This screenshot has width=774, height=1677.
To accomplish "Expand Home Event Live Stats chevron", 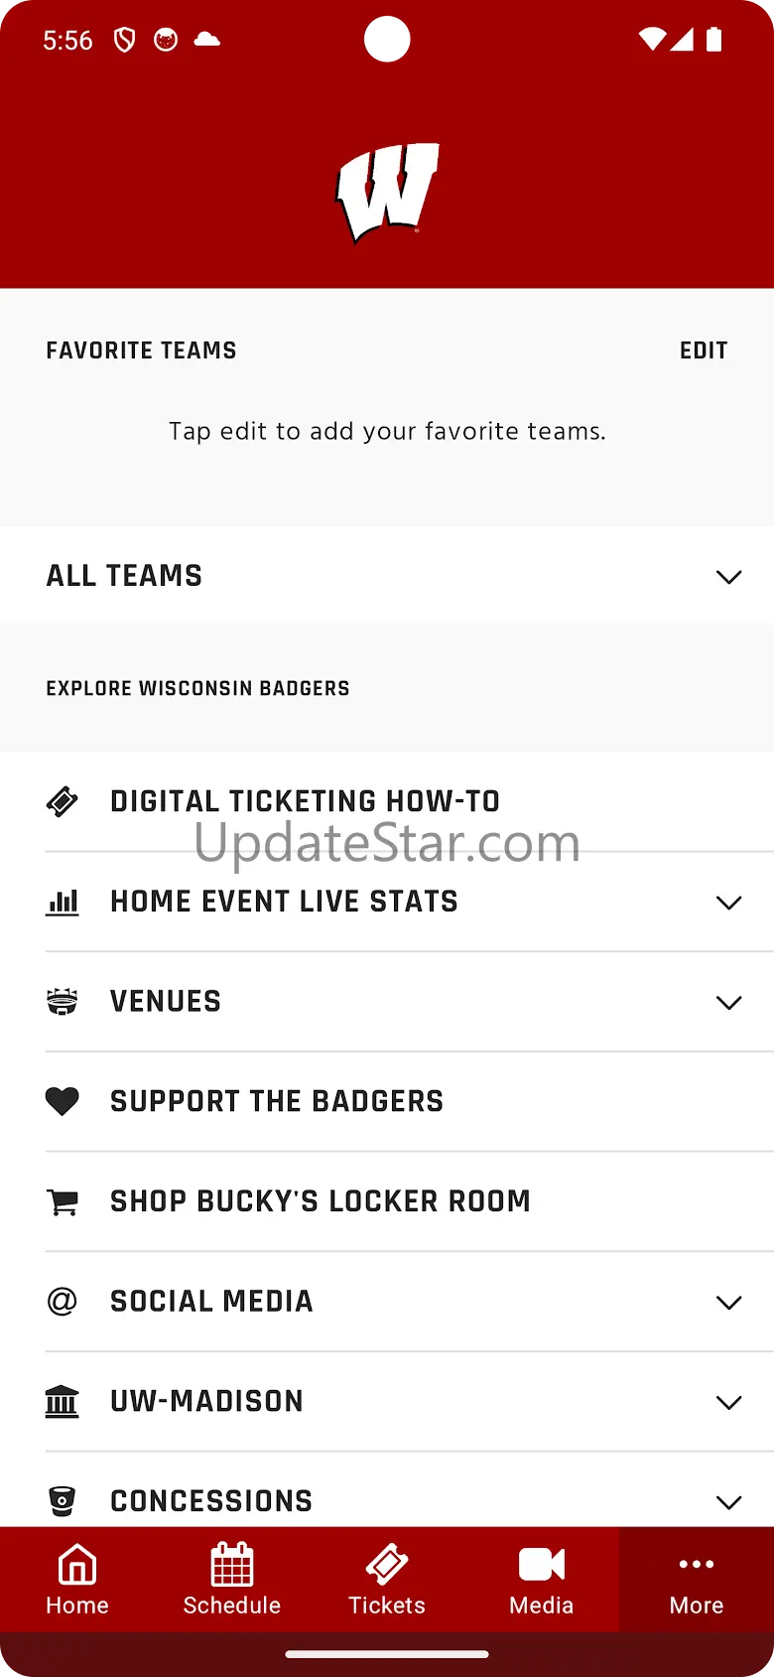I will [x=728, y=903].
